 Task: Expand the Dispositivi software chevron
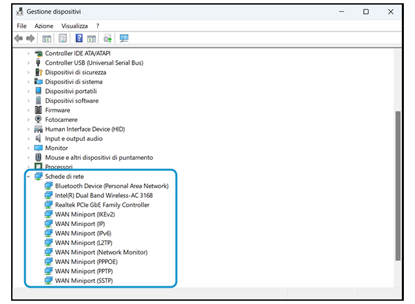29,101
